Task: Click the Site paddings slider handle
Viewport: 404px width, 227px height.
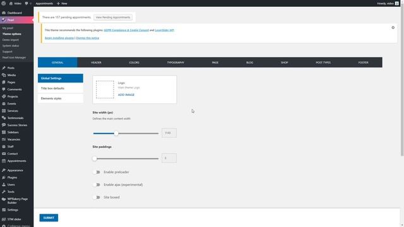Action: [95, 158]
